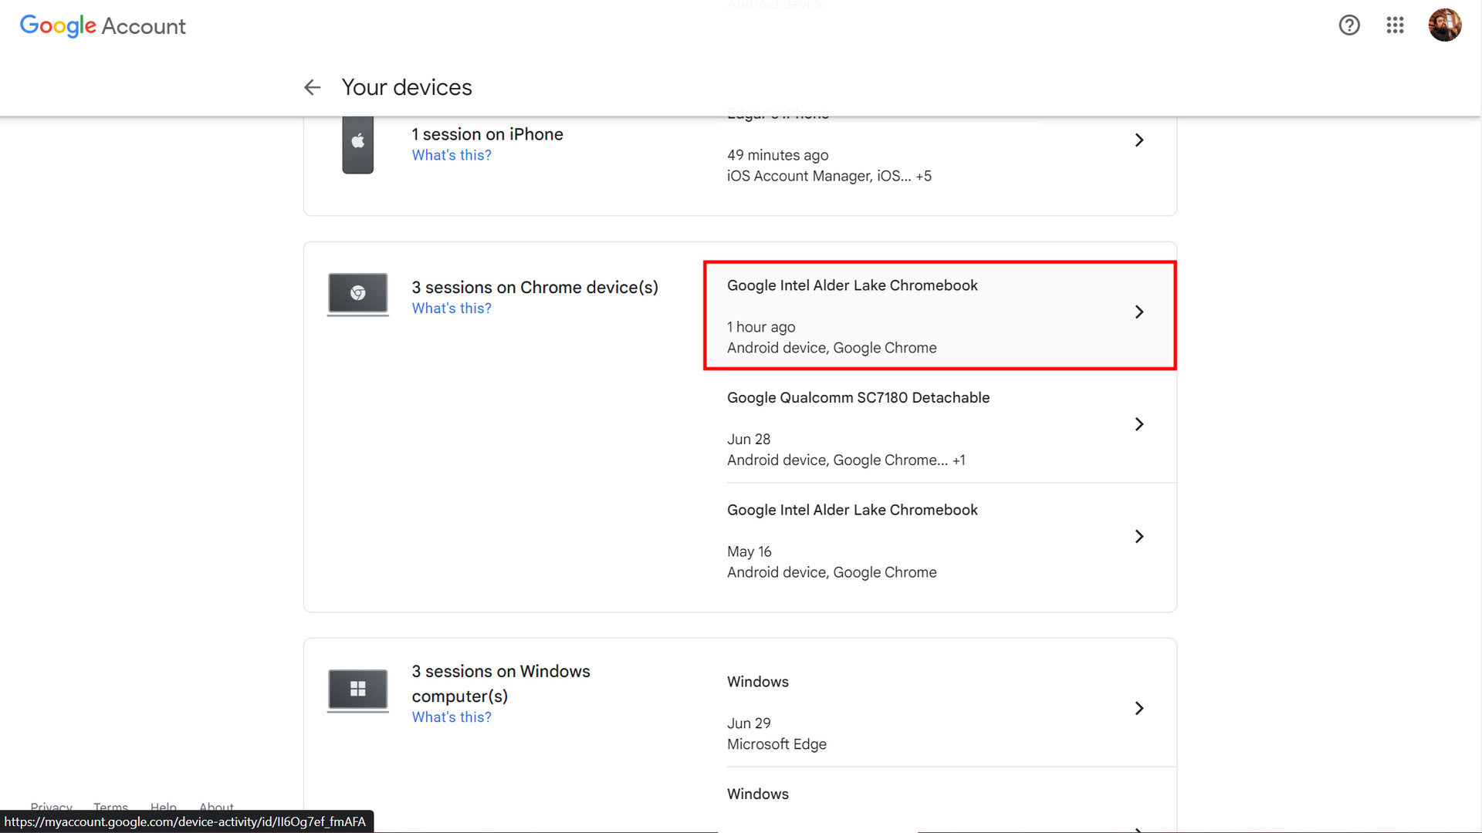Click What's this under Chrome devices
1482x833 pixels.
452,309
